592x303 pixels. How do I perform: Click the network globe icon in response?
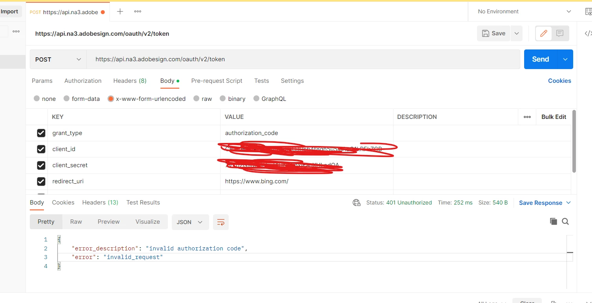[x=357, y=203]
